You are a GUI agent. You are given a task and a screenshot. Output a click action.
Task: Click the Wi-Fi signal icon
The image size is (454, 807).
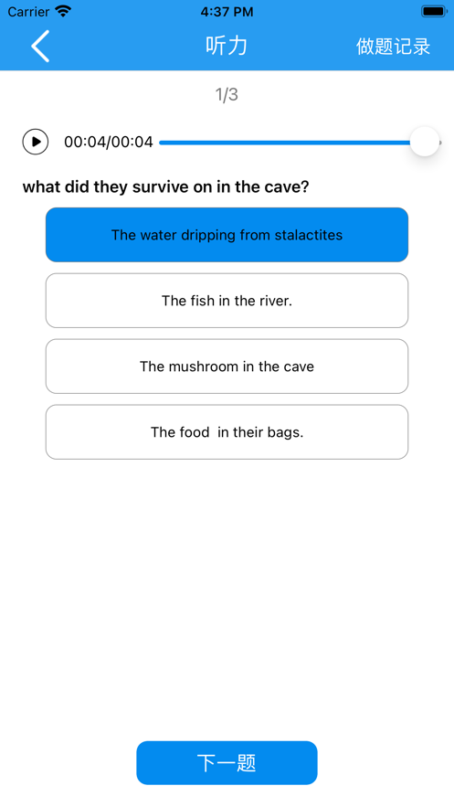point(63,11)
